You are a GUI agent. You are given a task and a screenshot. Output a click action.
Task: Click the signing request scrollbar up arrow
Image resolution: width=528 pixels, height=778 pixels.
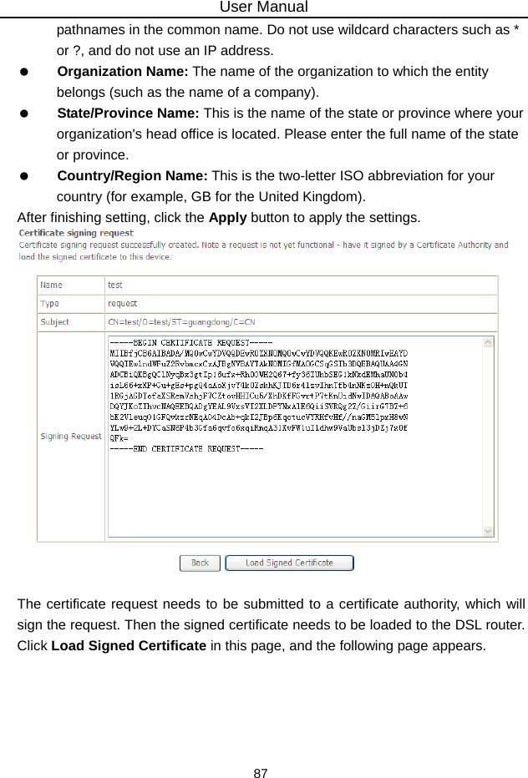click(x=488, y=342)
